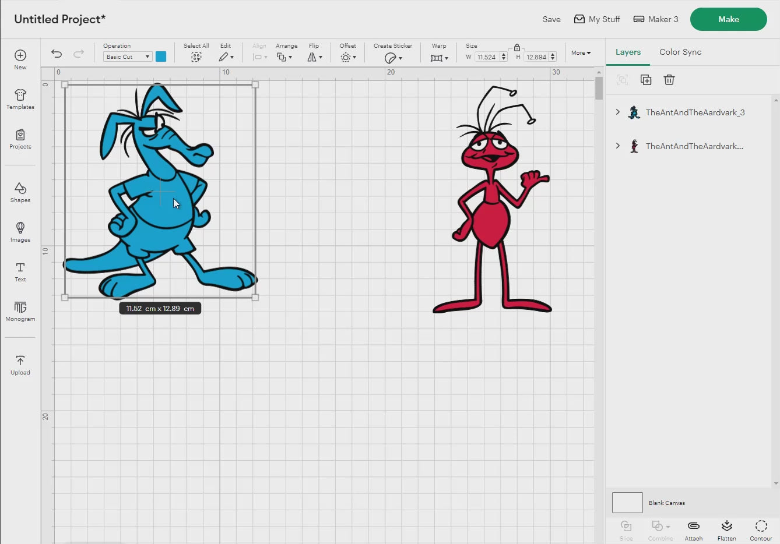780x544 pixels.
Task: Click the canvas vertical scrollbar
Action: [599, 88]
